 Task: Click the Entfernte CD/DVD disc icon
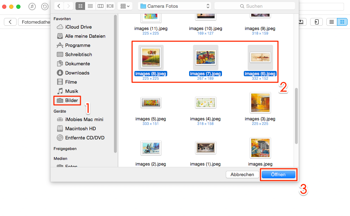pyautogui.click(x=60, y=138)
